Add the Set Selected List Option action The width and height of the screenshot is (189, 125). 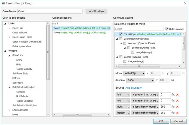[x=25, y=105]
